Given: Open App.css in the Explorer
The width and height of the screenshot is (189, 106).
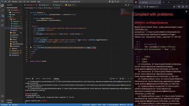Looking at the screenshot, I should pos(14,30).
